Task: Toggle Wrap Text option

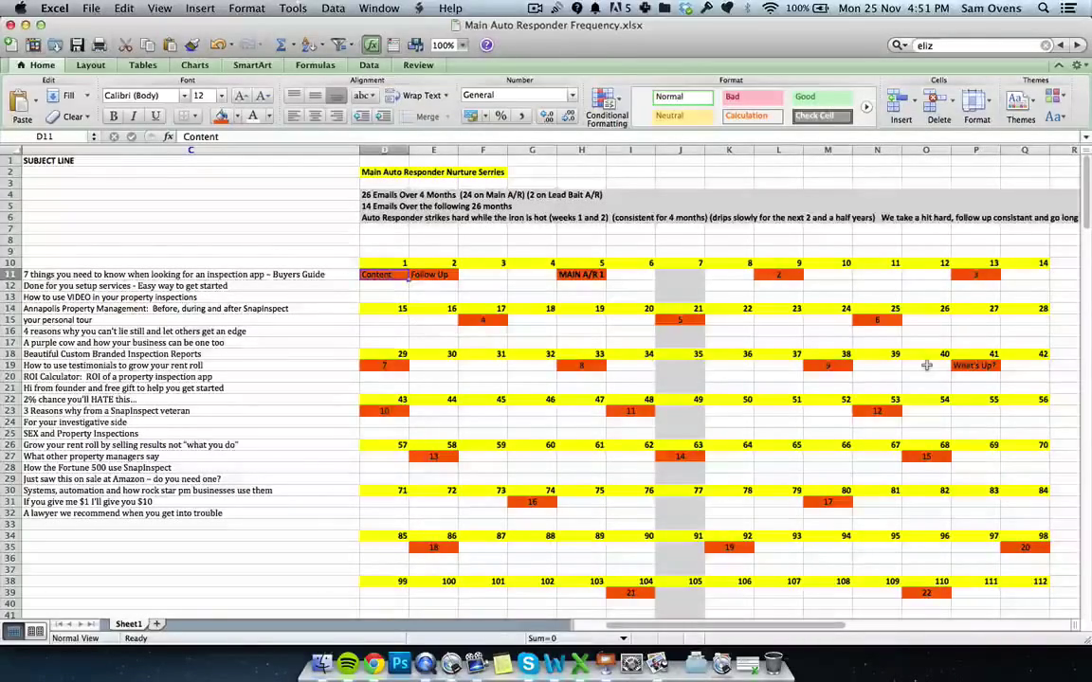Action: coord(416,96)
